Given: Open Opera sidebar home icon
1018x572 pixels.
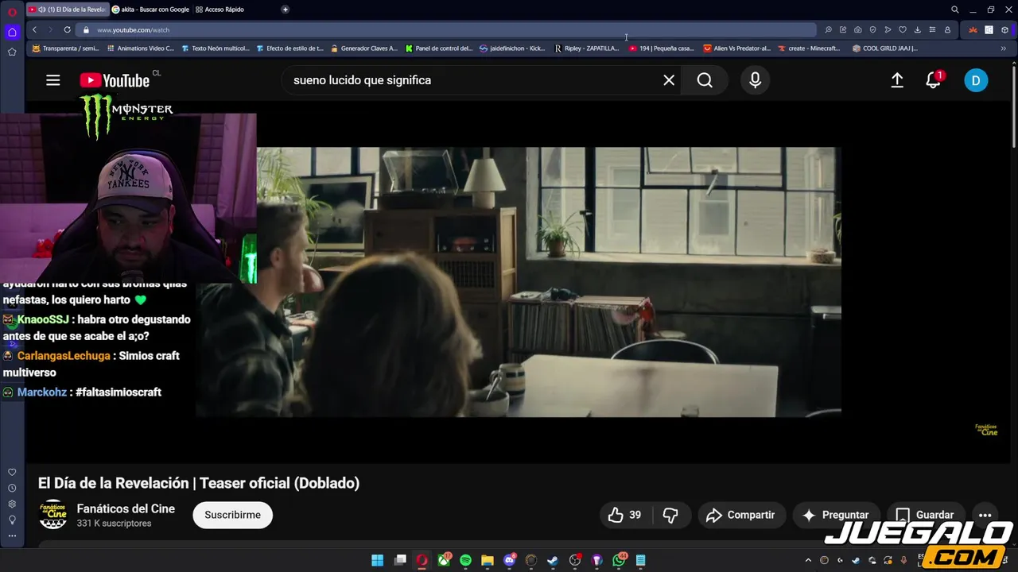Looking at the screenshot, I should pyautogui.click(x=12, y=32).
